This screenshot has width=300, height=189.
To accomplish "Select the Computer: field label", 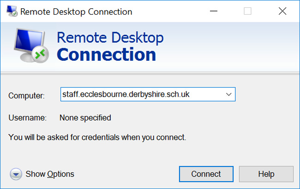I will tap(26, 96).
